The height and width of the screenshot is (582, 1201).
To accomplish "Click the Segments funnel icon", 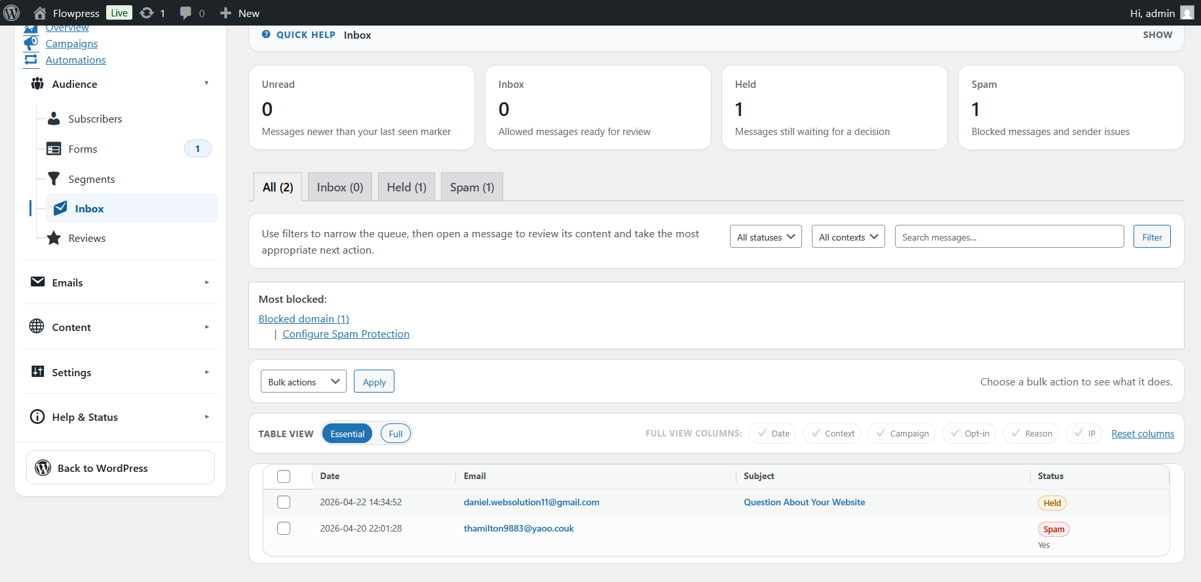I will coord(54,179).
